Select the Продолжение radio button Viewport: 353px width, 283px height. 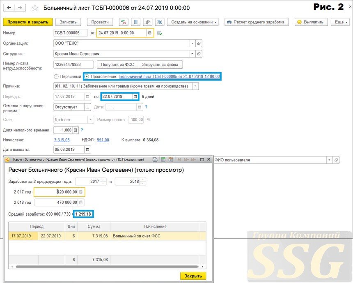coord(87,76)
